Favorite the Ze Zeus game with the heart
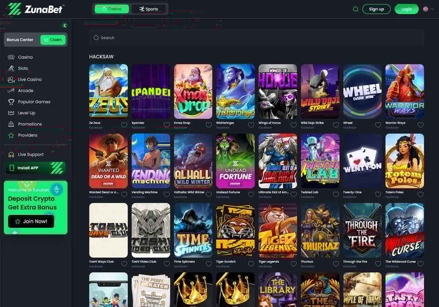Viewport: 439px width, 307px height. pyautogui.click(x=124, y=125)
